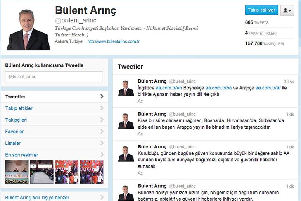Open the fourth recent photo thumbnail
The image size is (301, 201).
92,172
